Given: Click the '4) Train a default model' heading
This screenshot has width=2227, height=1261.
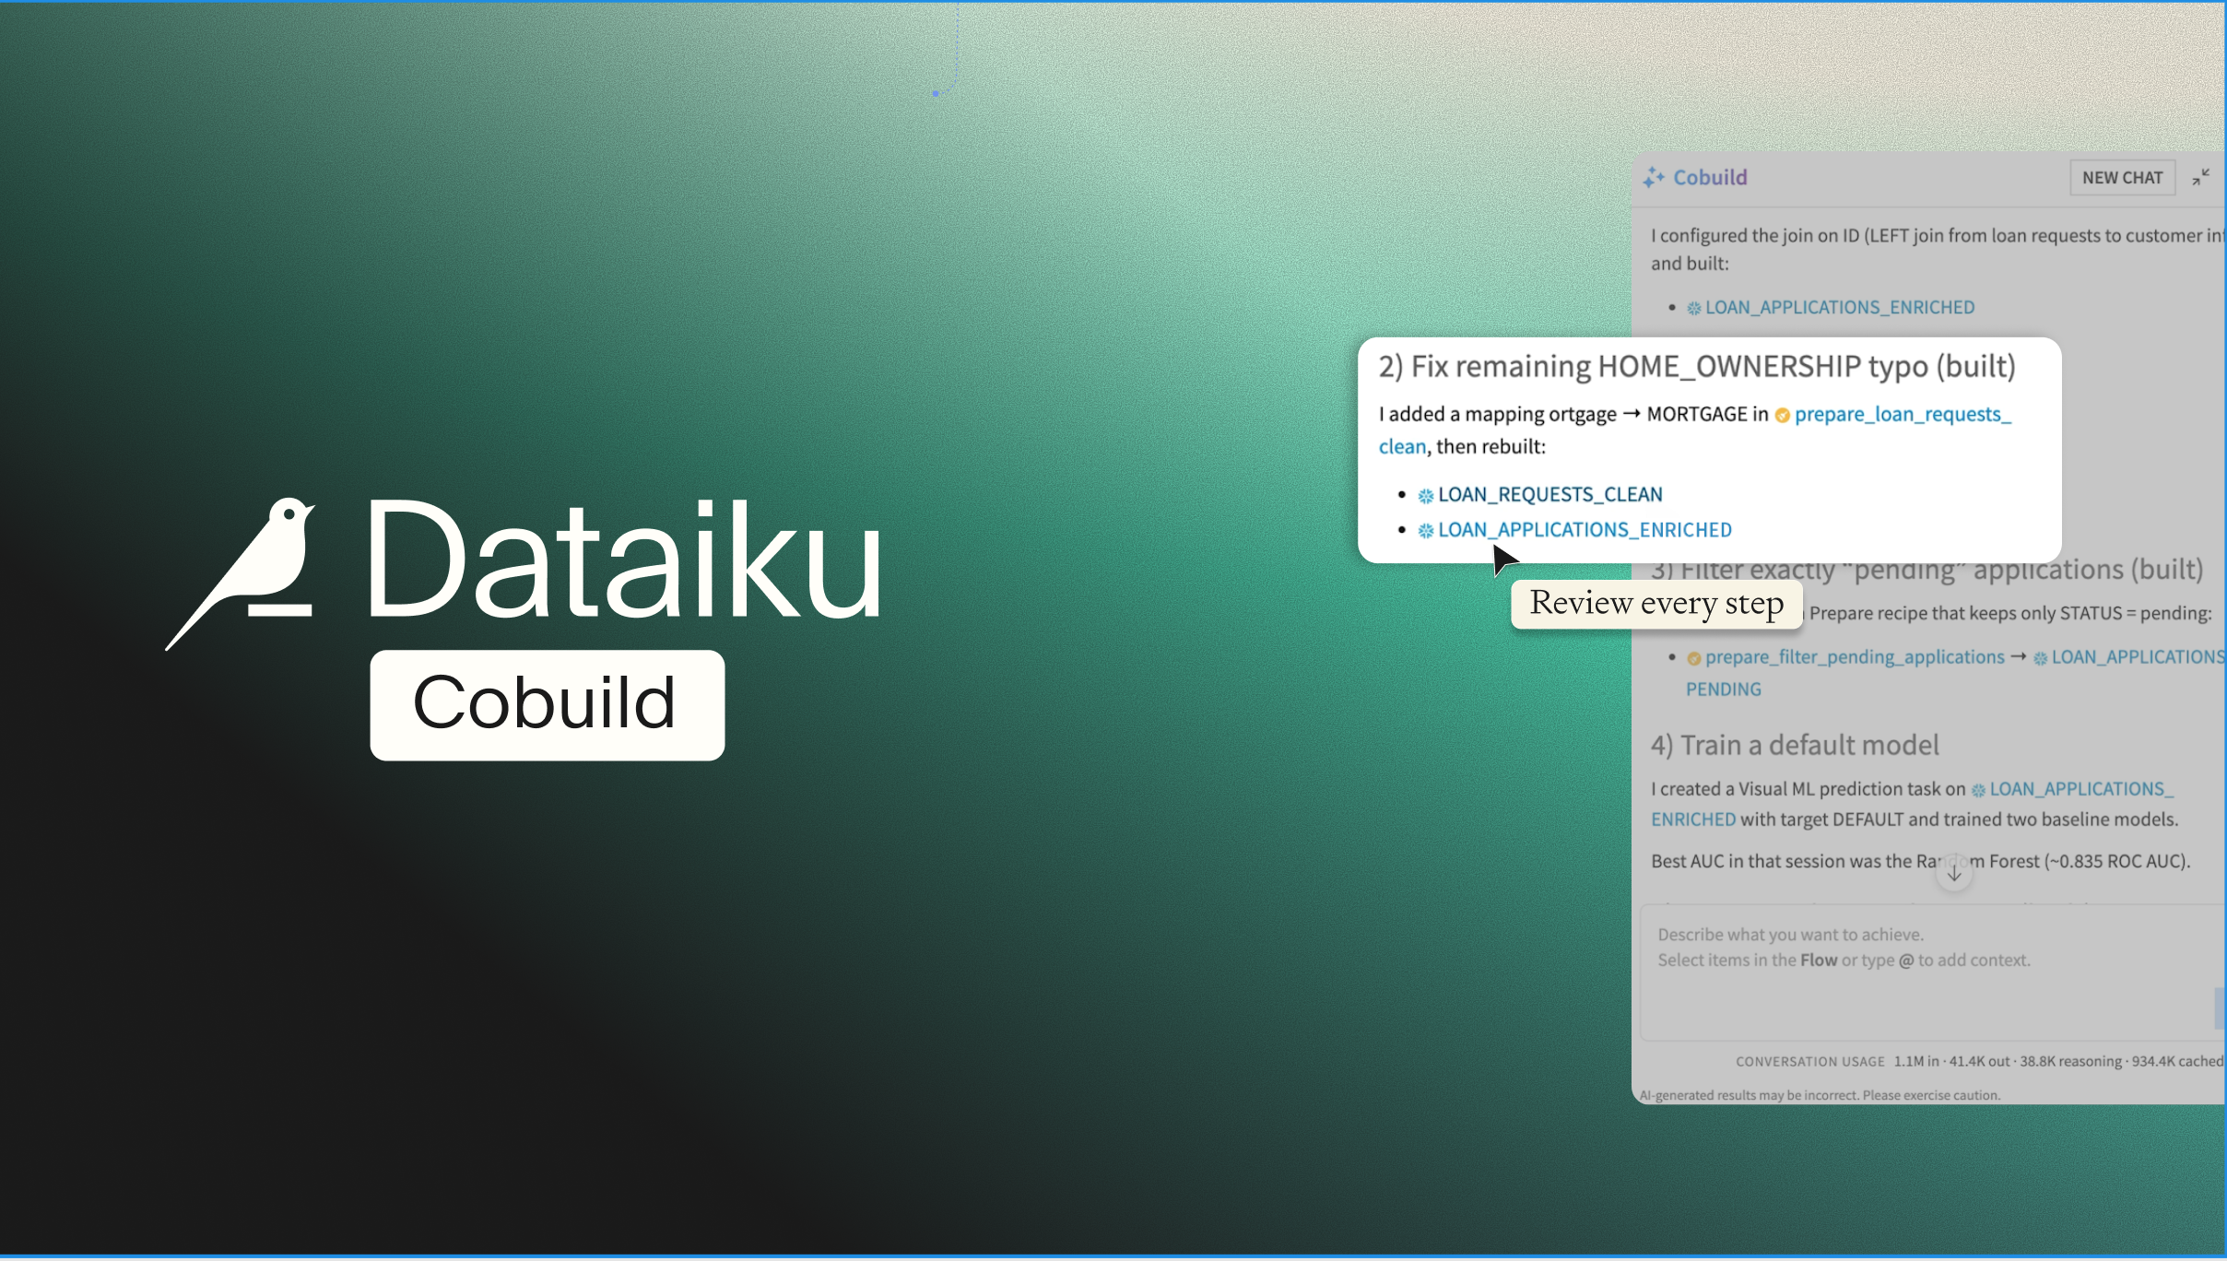Looking at the screenshot, I should (1794, 745).
